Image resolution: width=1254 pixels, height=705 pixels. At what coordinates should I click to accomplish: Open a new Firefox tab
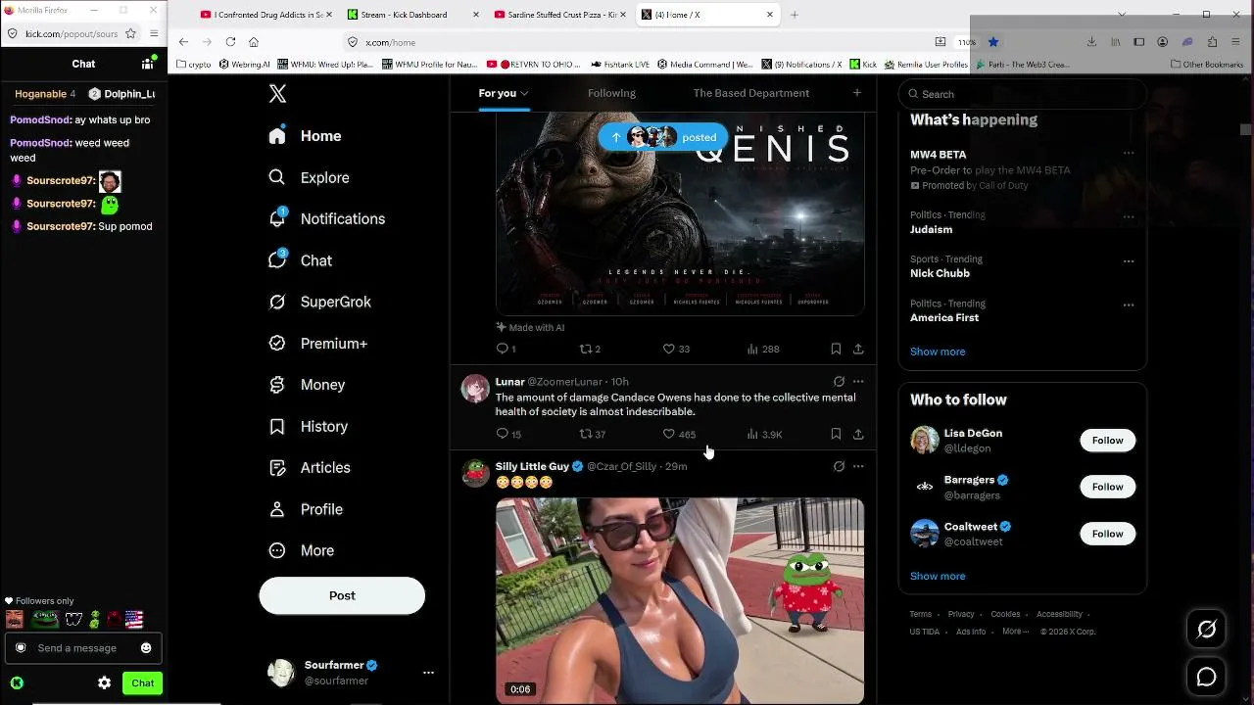click(795, 15)
